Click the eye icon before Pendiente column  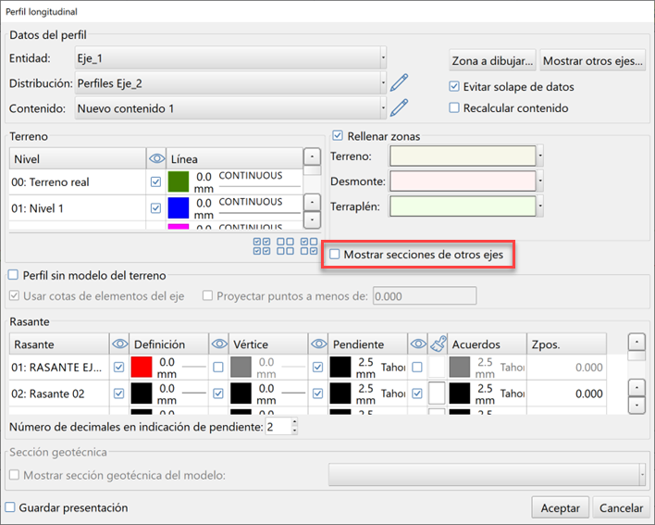click(317, 344)
